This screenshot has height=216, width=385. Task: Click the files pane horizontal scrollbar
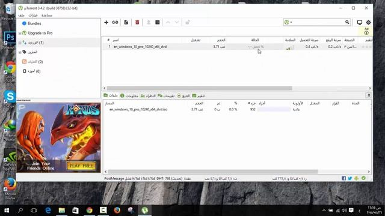[212, 172]
